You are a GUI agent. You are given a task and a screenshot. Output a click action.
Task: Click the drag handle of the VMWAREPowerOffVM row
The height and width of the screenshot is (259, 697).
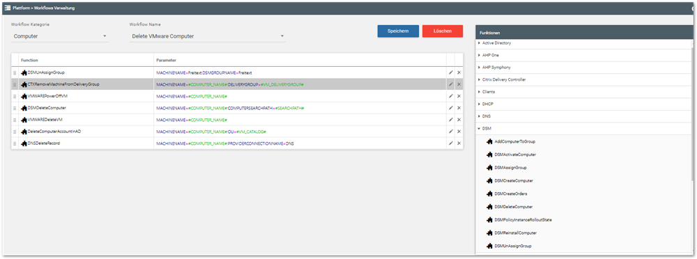click(15, 96)
